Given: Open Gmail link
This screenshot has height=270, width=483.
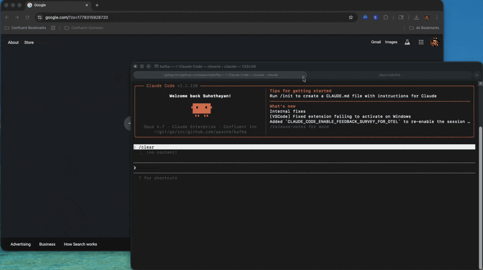Looking at the screenshot, I should pos(376,42).
